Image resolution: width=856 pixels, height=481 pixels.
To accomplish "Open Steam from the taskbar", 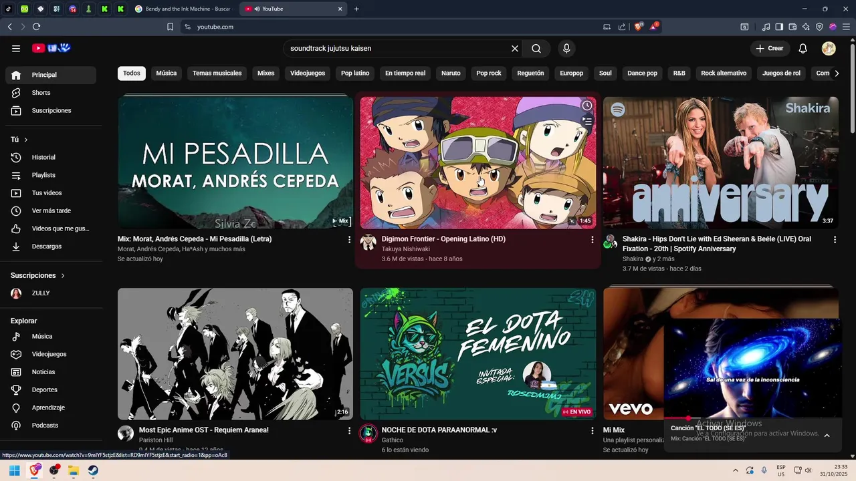I will pyautogui.click(x=93, y=470).
